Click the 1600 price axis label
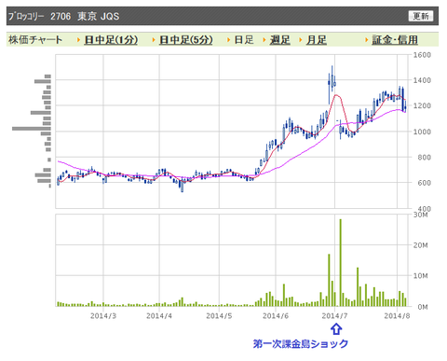This screenshot has height=361, width=447. pyautogui.click(x=422, y=55)
